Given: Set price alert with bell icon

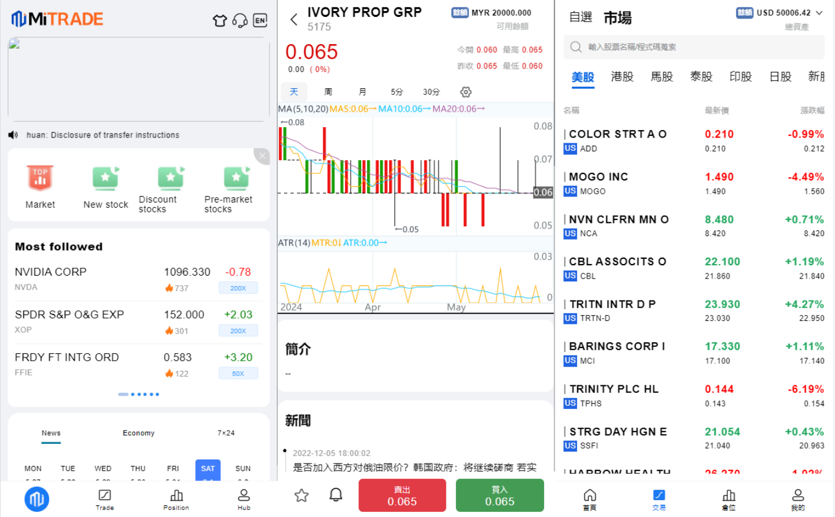Looking at the screenshot, I should click(336, 495).
